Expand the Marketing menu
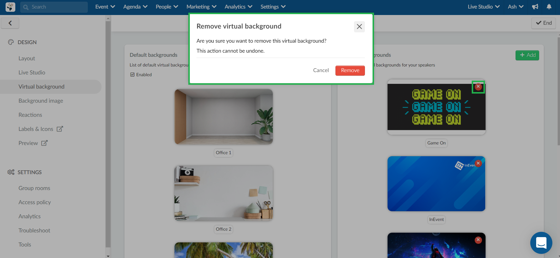The width and height of the screenshot is (560, 258). (201, 7)
